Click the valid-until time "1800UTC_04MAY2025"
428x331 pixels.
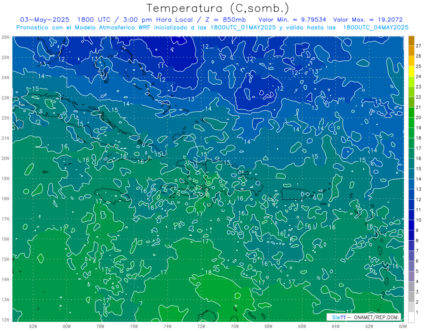click(376, 27)
